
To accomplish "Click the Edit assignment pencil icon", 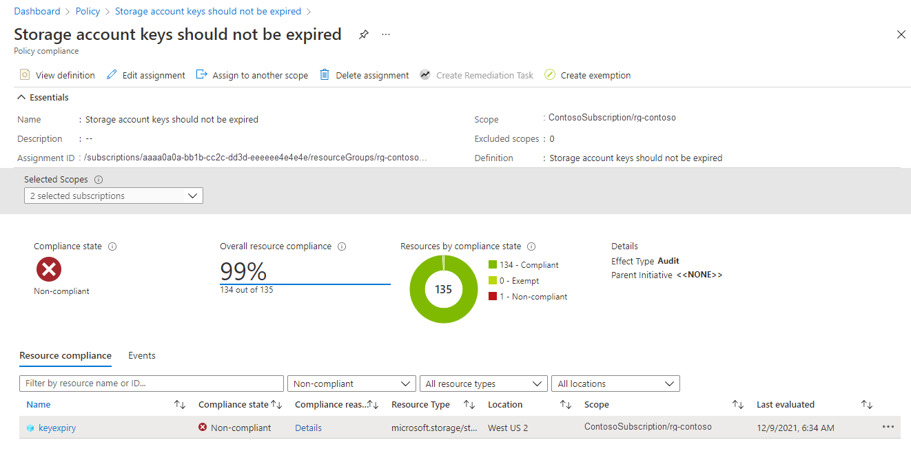I will click(x=112, y=75).
